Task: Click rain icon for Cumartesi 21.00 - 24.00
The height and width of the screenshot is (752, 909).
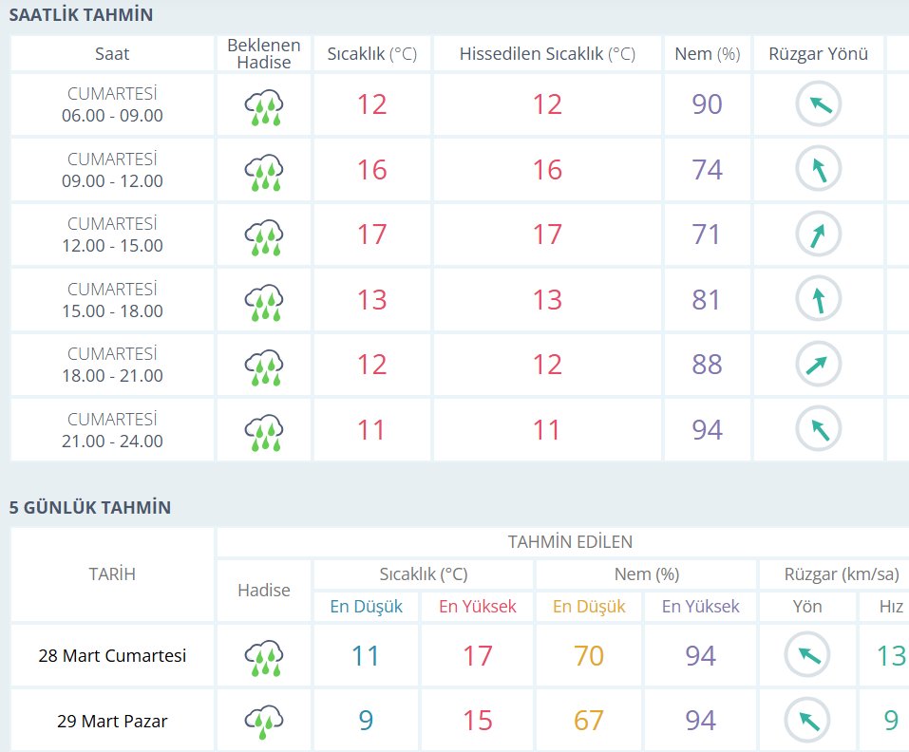Action: click(x=264, y=430)
